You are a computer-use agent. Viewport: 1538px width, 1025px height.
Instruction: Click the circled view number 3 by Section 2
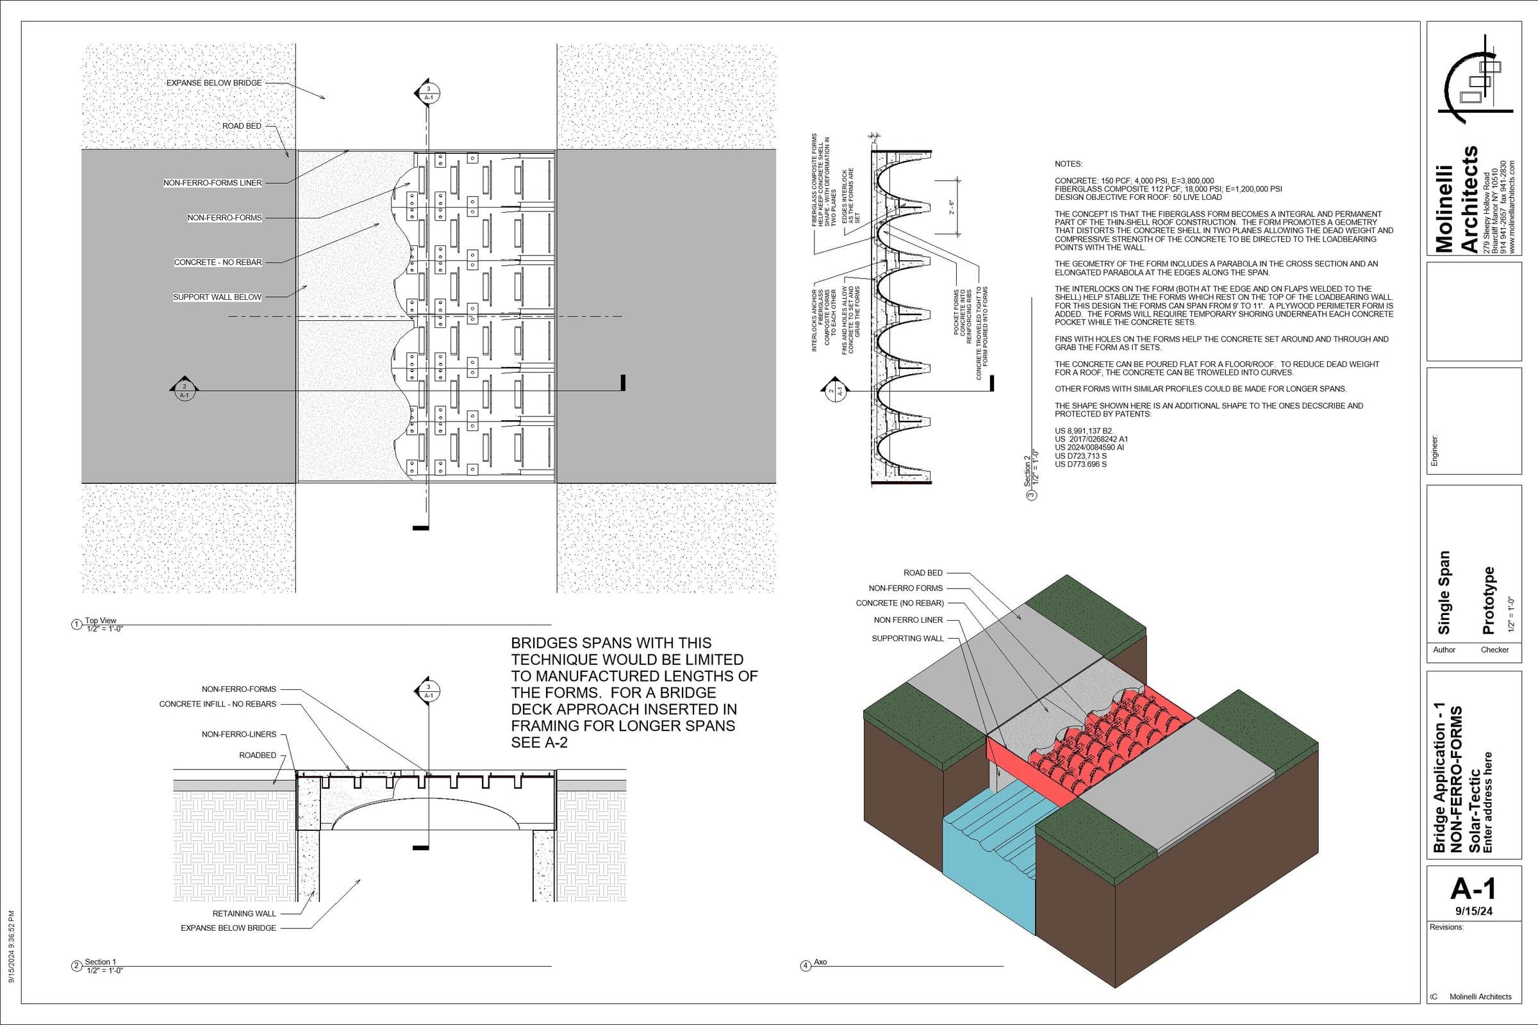click(1032, 494)
